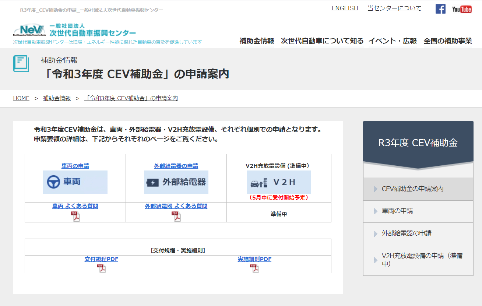The image size is (482, 306).
Task: Click 【交付規程・実施細則】 table heading
Action: click(178, 250)
